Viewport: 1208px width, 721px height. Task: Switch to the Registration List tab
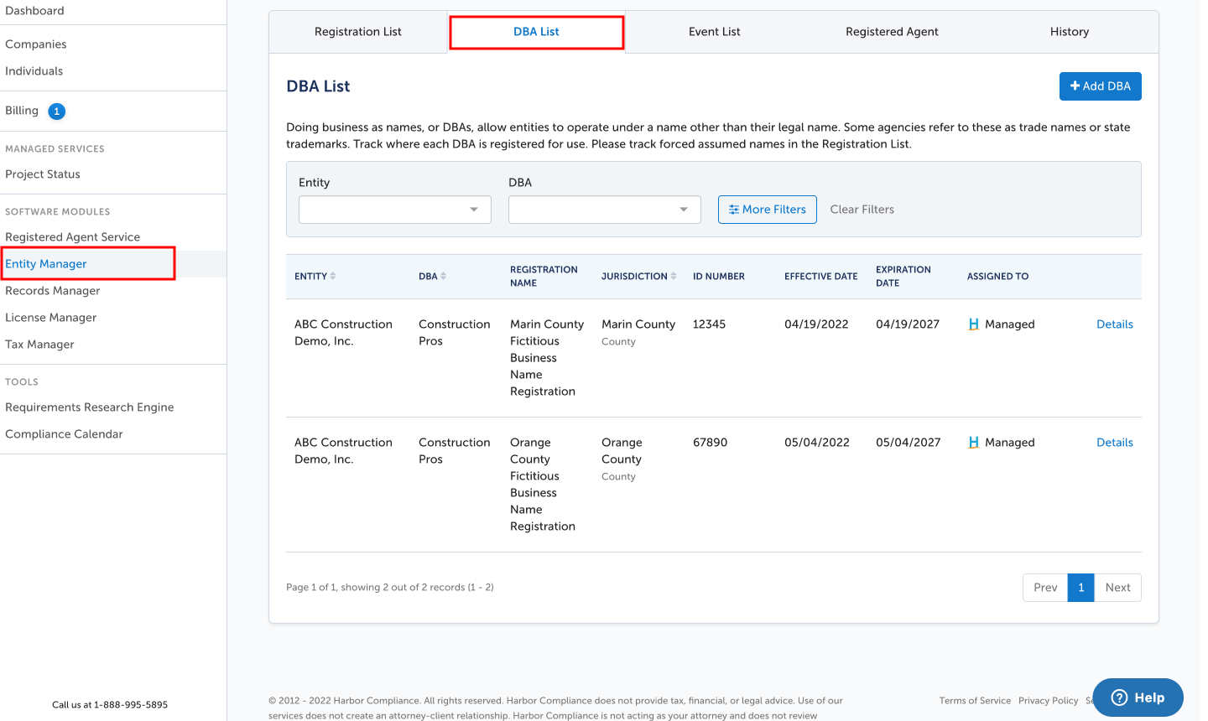click(x=358, y=32)
